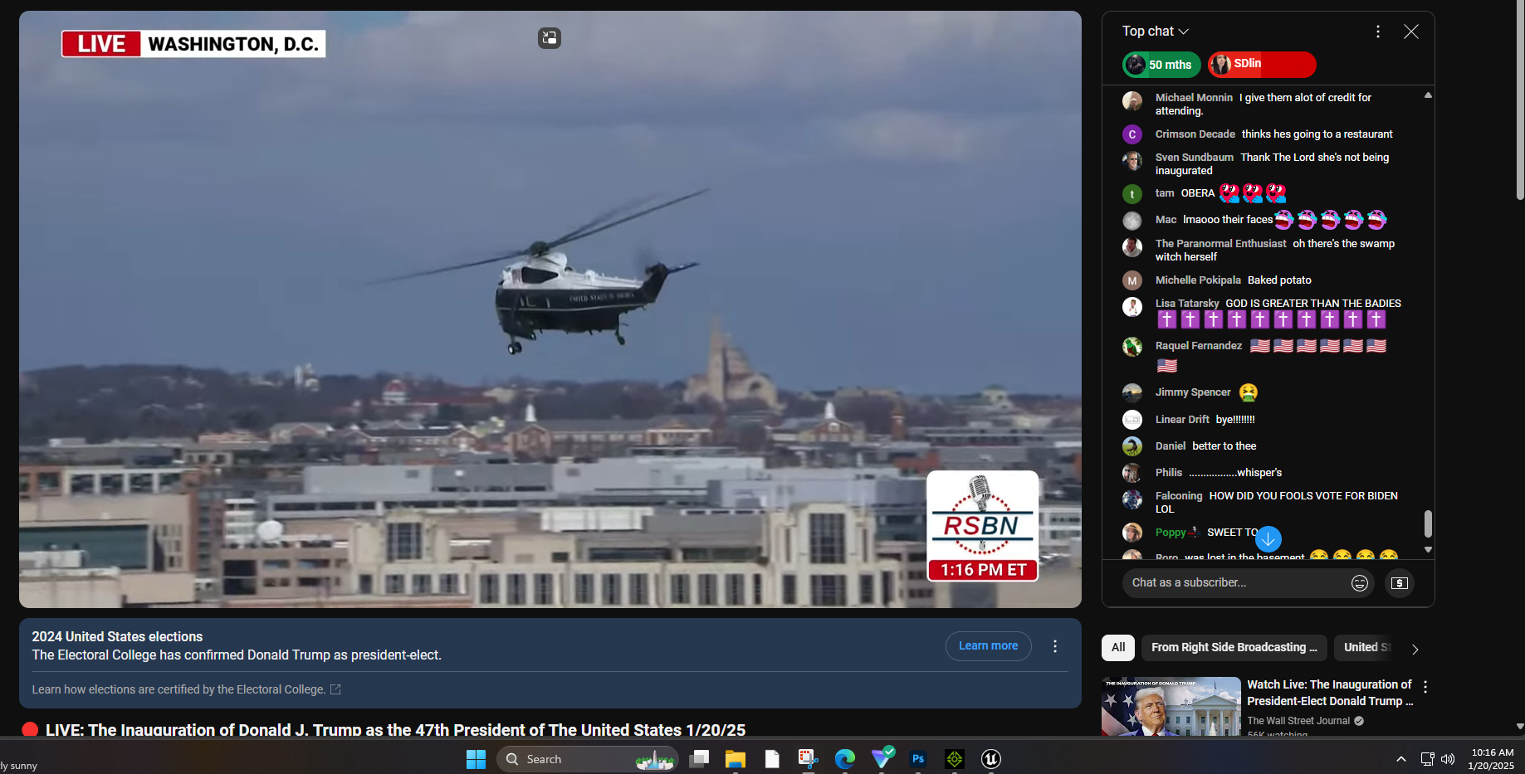Click the miniplayer icon atop the video
1525x774 pixels.
pyautogui.click(x=550, y=38)
